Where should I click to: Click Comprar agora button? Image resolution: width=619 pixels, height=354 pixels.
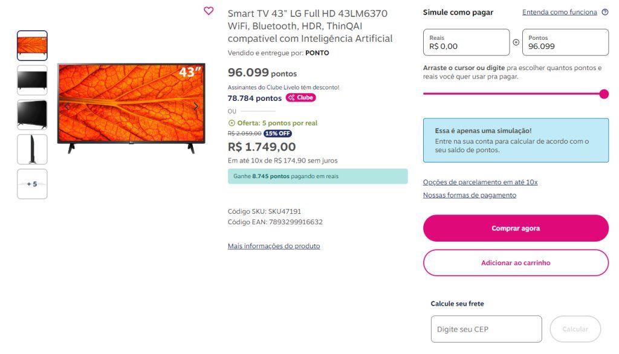[516, 228]
